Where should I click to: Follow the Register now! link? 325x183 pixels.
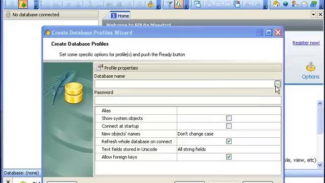click(306, 43)
